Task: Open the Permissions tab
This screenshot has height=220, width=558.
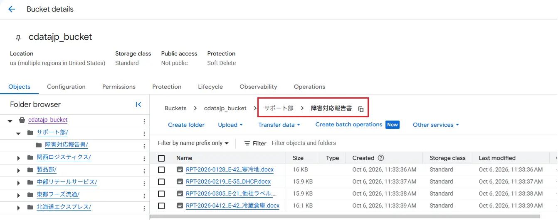Action: click(x=119, y=87)
